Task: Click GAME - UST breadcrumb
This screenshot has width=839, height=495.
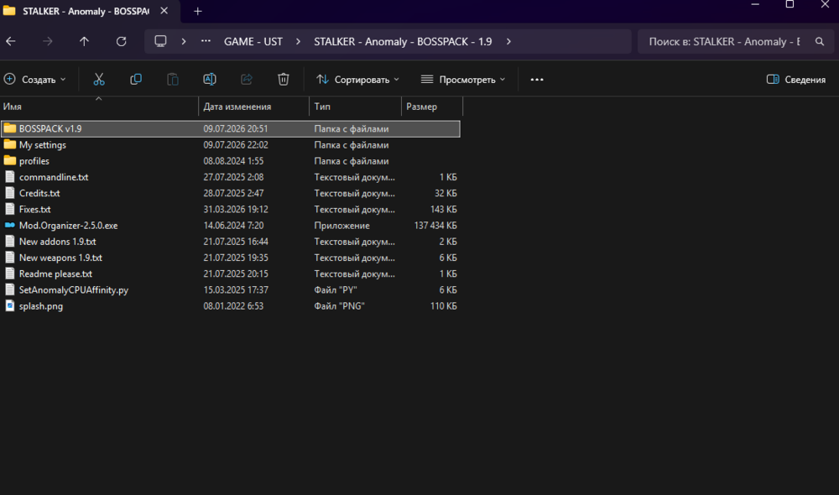Action: (x=253, y=41)
